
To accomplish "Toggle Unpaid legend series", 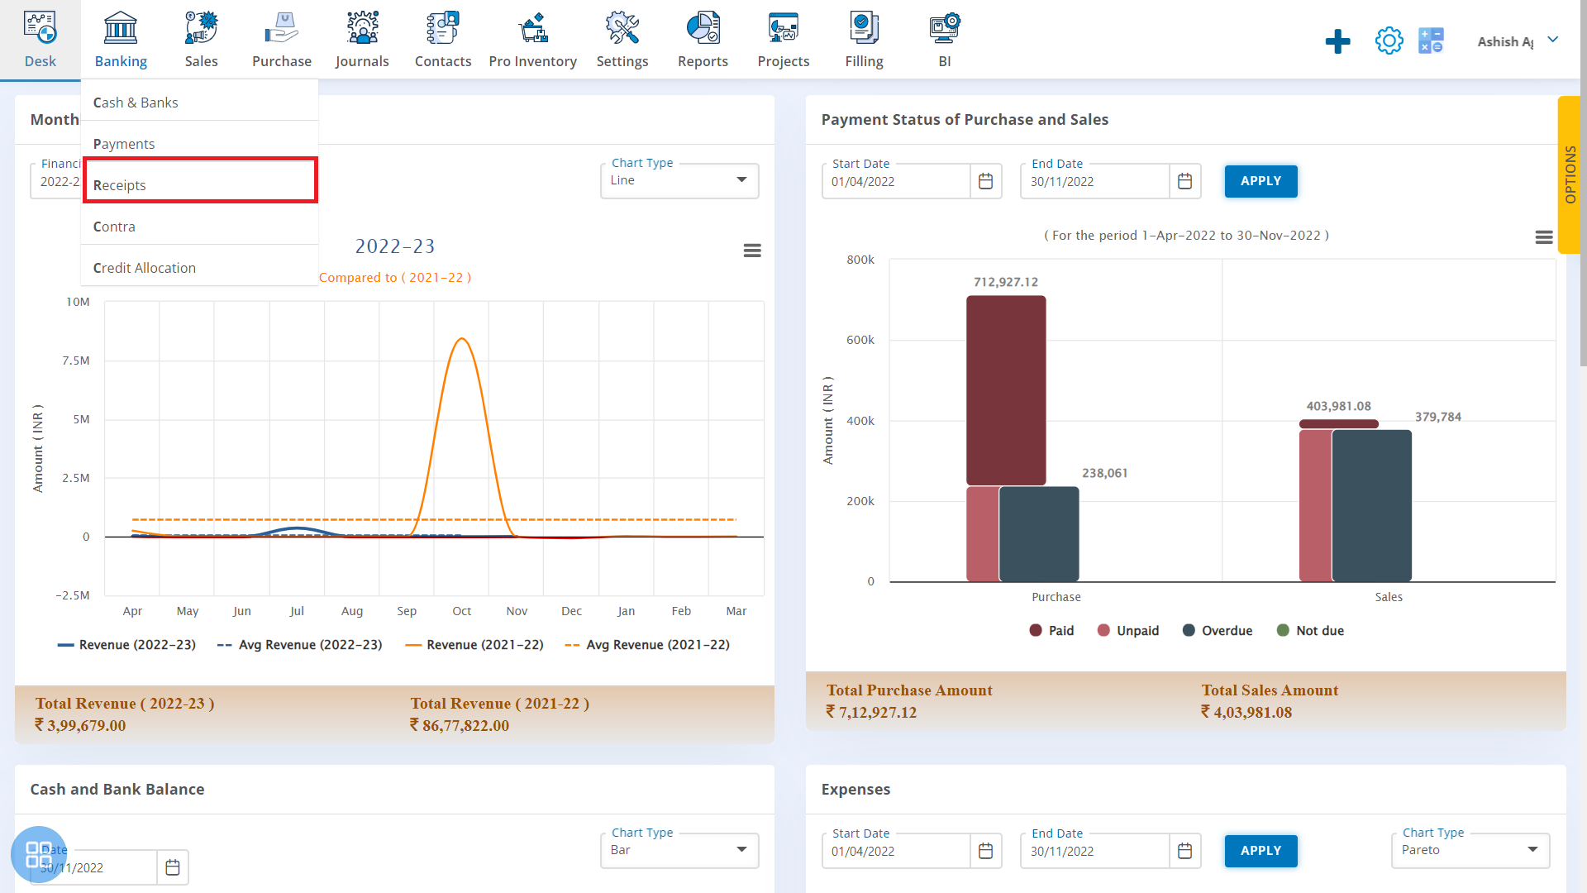I will (x=1128, y=631).
